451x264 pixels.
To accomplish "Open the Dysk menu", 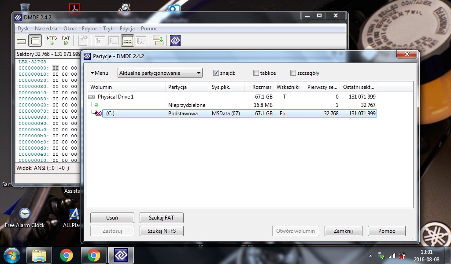I will point(23,29).
